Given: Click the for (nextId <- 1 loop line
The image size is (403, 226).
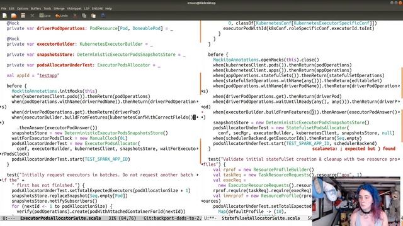Looking at the screenshot, I should (x=62, y=207).
